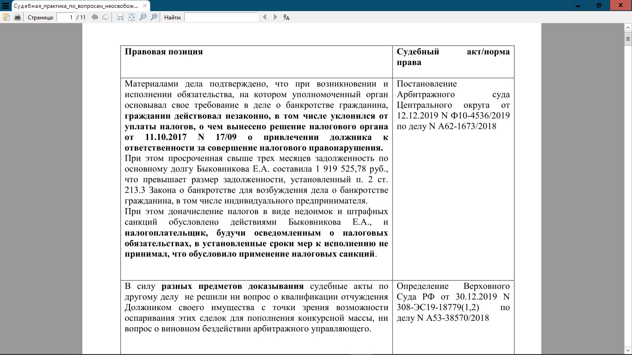Click the page number input field

pyautogui.click(x=66, y=17)
